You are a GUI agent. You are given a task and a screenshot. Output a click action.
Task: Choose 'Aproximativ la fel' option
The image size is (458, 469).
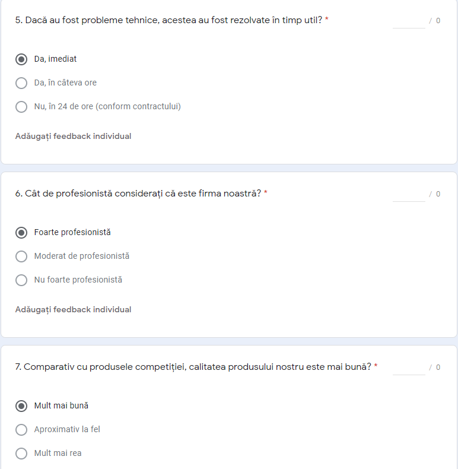(21, 430)
